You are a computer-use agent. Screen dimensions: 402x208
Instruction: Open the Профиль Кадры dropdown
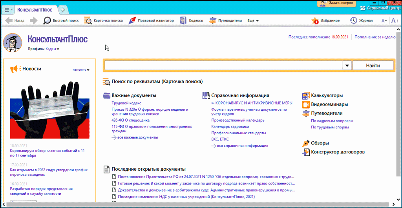(52, 49)
